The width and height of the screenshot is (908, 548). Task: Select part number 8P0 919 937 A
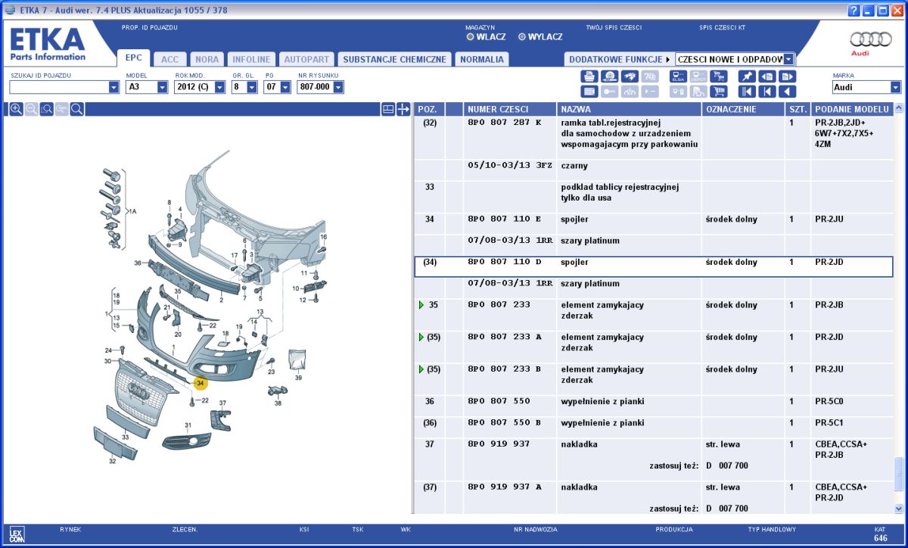pyautogui.click(x=505, y=487)
